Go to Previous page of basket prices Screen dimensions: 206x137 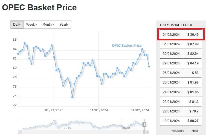coord(177,131)
